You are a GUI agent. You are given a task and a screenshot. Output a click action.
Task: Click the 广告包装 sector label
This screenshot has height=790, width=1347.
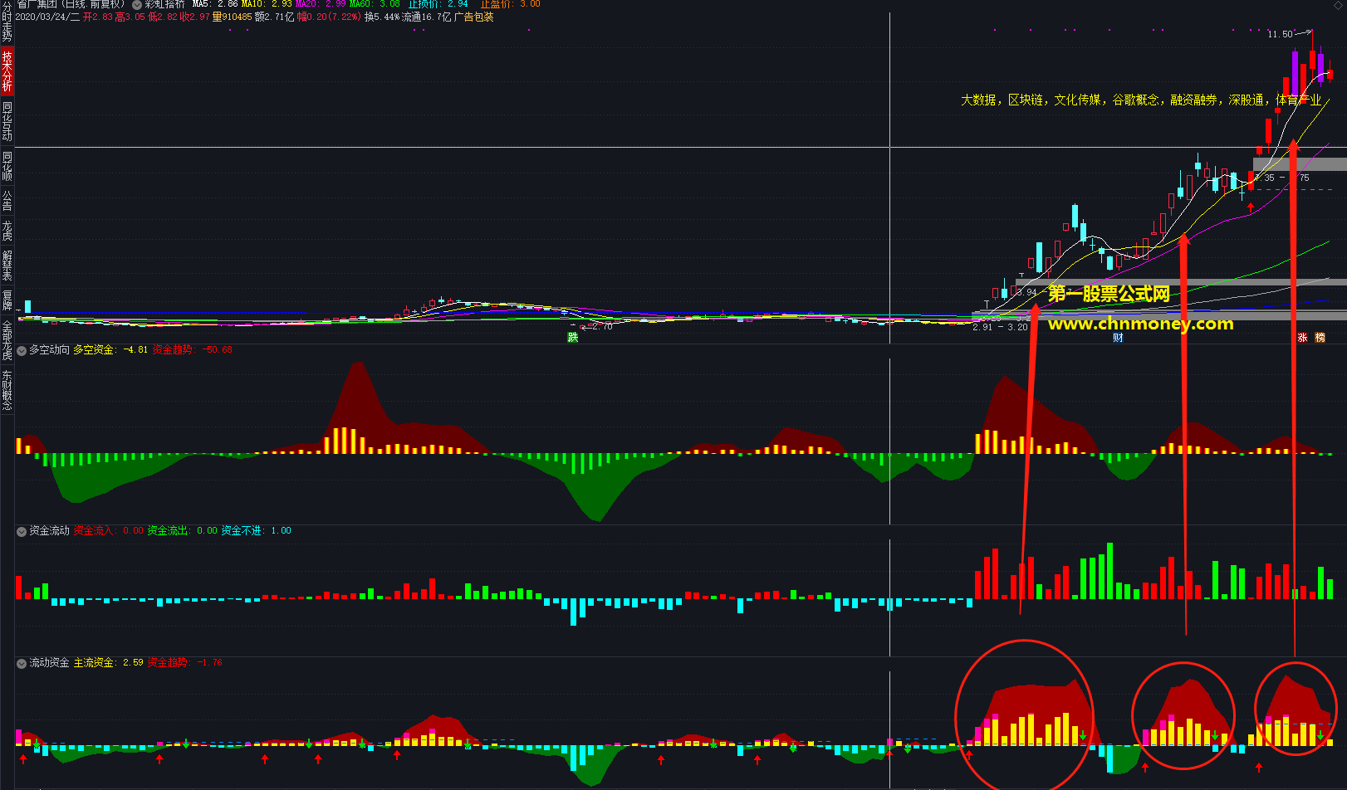click(x=473, y=17)
